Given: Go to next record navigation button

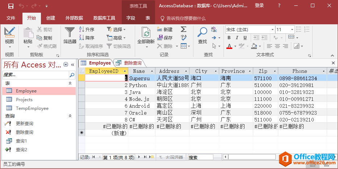Looking at the screenshot, I should (x=139, y=157).
